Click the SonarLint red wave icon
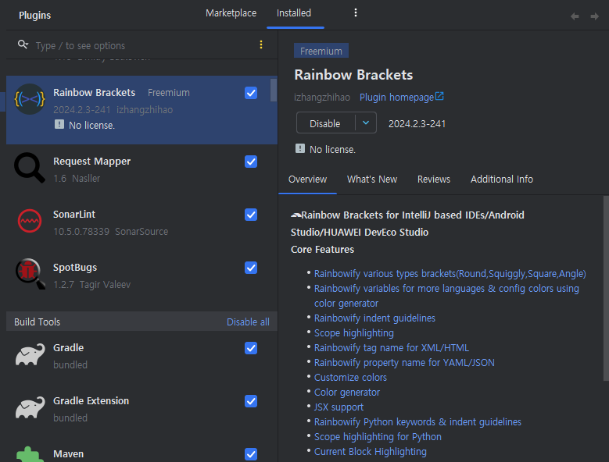 (30, 221)
